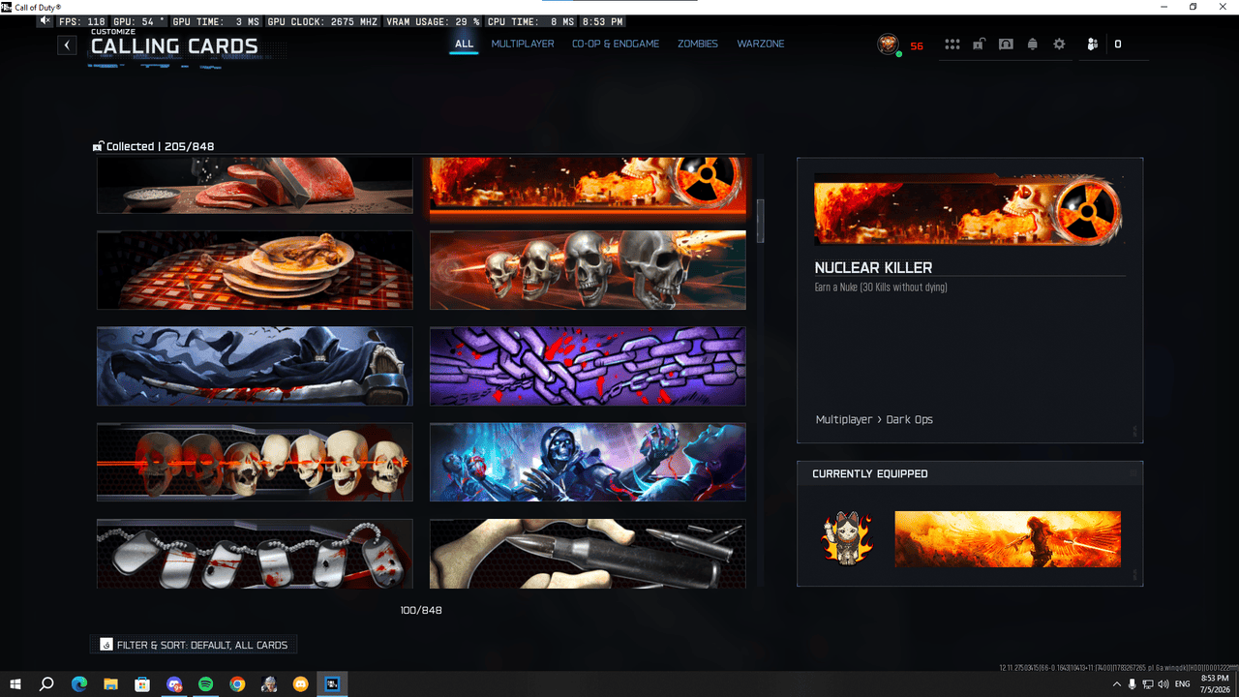1239x697 pixels.
Task: Open Microsoft Store from taskbar
Action: point(142,684)
